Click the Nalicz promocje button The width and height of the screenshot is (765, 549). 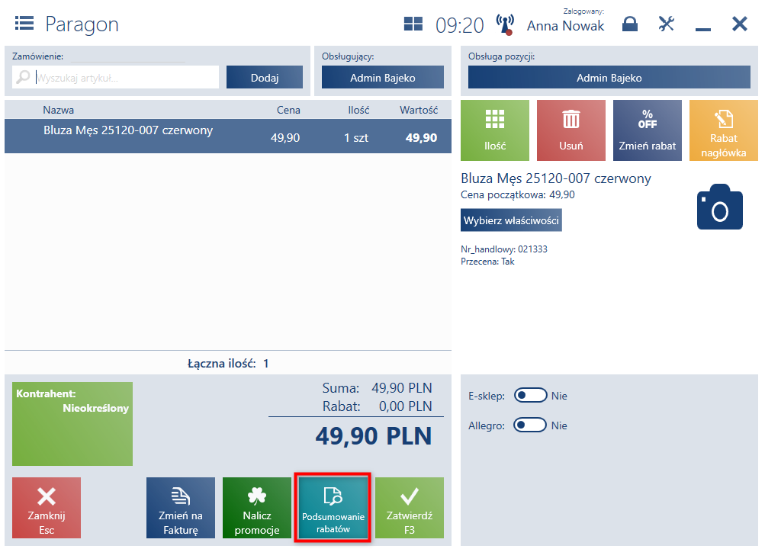coord(256,508)
